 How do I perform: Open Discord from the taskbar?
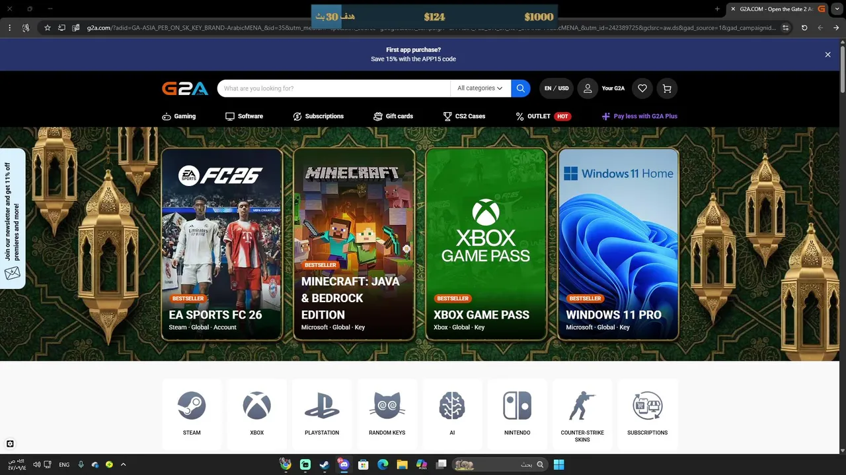coord(344,464)
